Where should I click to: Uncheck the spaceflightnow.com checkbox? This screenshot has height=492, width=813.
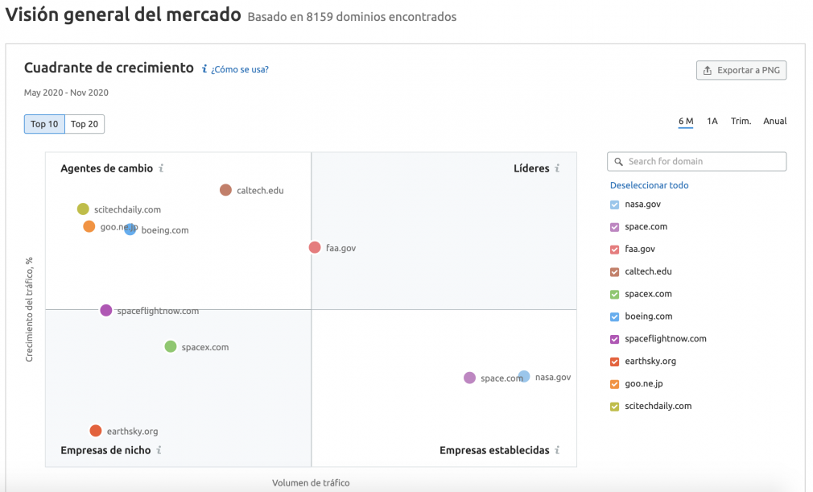click(x=614, y=339)
